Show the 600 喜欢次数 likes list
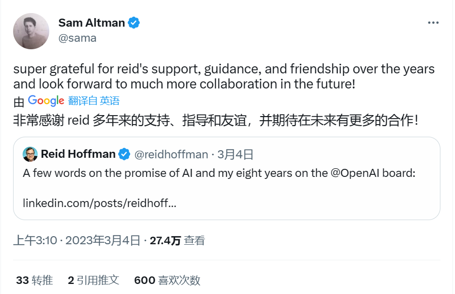Viewport: 455px width, 294px height. [x=167, y=280]
